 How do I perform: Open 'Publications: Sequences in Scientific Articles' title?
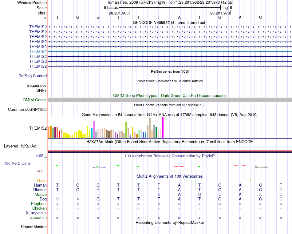click(x=170, y=81)
